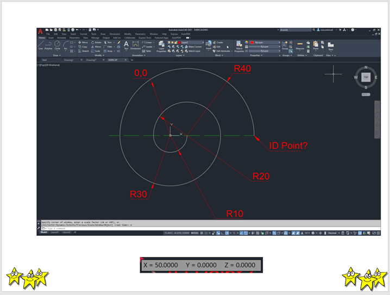This screenshot has width=390, height=295.
Task: Open the Annotate ribbon tab
Action: coord(61,38)
